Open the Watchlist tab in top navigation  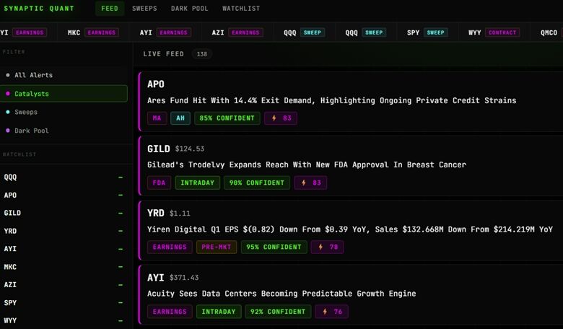[x=241, y=9]
